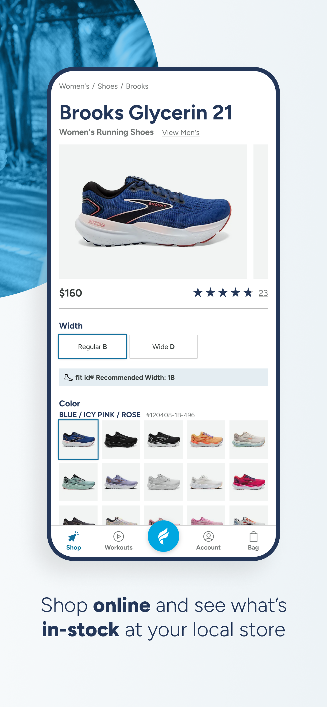
Task: Select Regular B width option
Action: 92,347
